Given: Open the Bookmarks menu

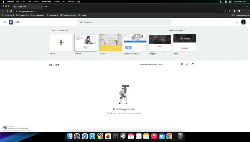Looking at the screenshot, I should tap(46, 1).
